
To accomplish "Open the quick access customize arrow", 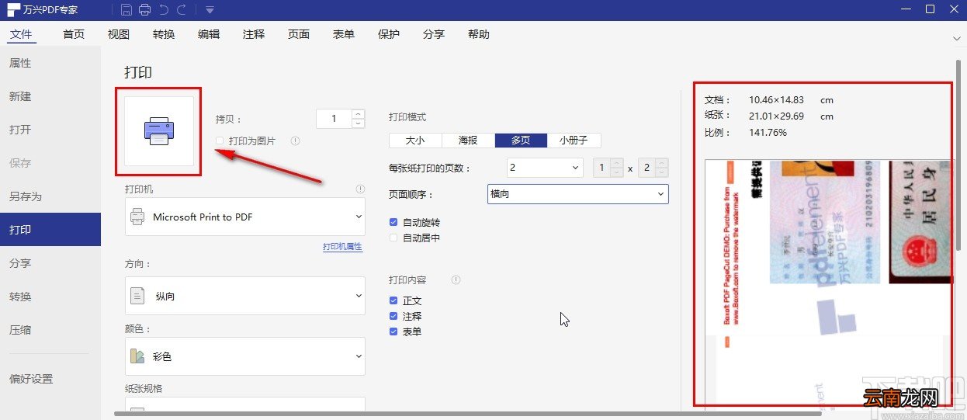I will point(210,10).
